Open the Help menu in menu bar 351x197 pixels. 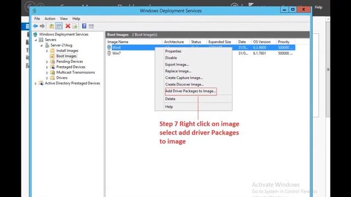pyautogui.click(x=76, y=19)
